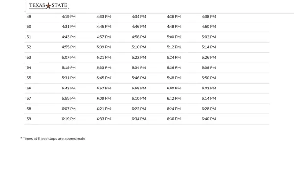Viewport: 294px width, 178px height.
Task: Select the 5:00 PM cell in row 51
Action: tap(173, 37)
